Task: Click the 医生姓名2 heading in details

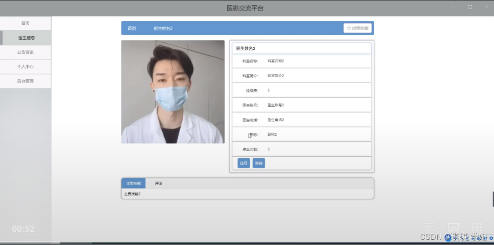Action: [245, 48]
